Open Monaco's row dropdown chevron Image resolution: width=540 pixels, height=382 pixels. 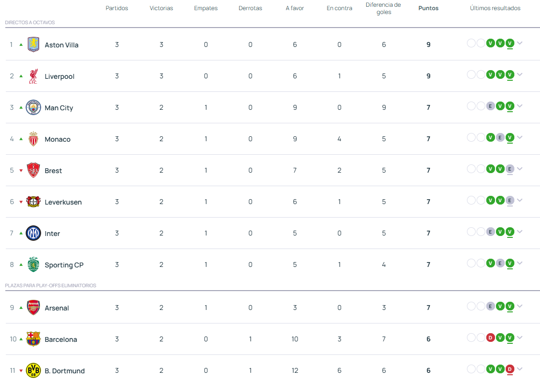(x=520, y=138)
